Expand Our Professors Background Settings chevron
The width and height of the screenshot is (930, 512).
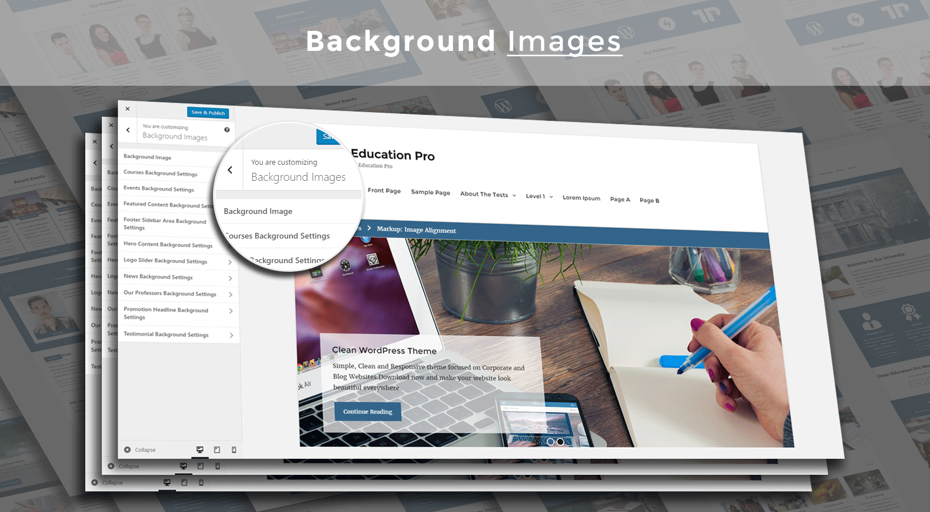[231, 295]
